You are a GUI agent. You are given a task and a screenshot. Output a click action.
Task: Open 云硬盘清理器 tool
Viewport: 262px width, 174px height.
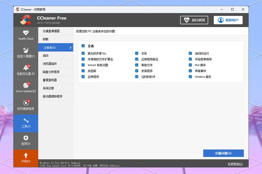coord(56,31)
